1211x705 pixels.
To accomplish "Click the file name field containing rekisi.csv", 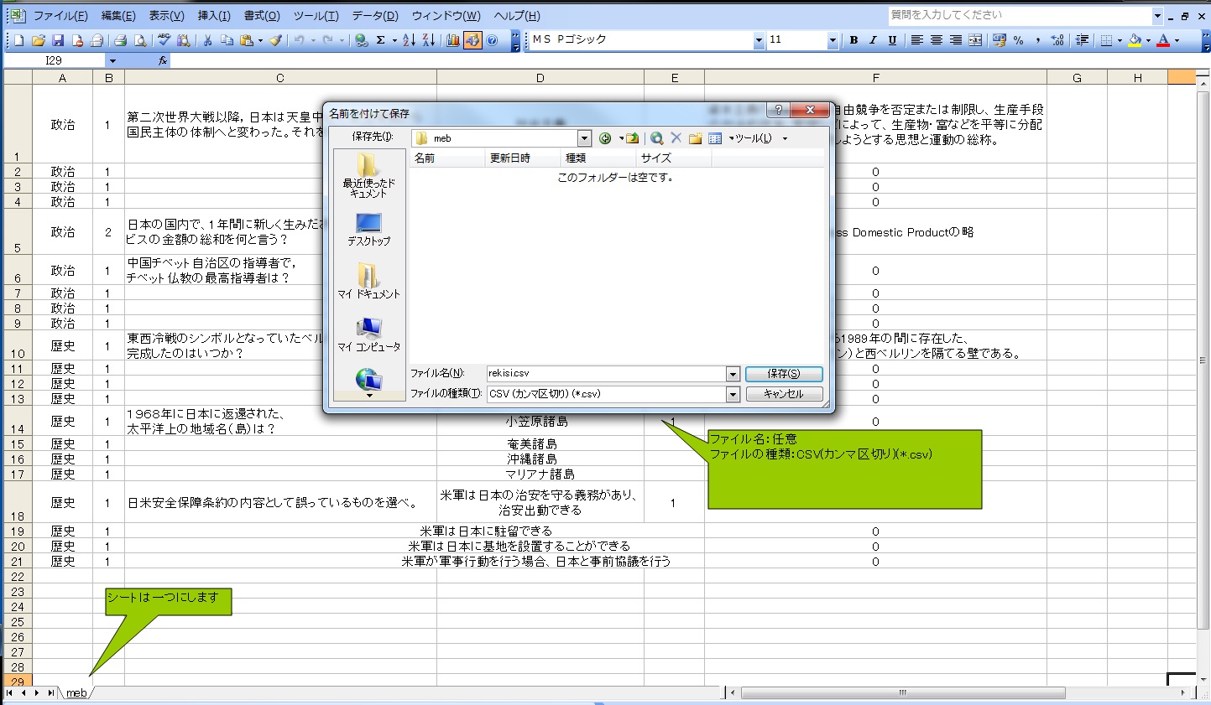I will [x=604, y=374].
